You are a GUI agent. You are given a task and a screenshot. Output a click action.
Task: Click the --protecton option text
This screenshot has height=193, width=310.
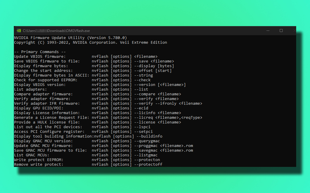coord(147,160)
